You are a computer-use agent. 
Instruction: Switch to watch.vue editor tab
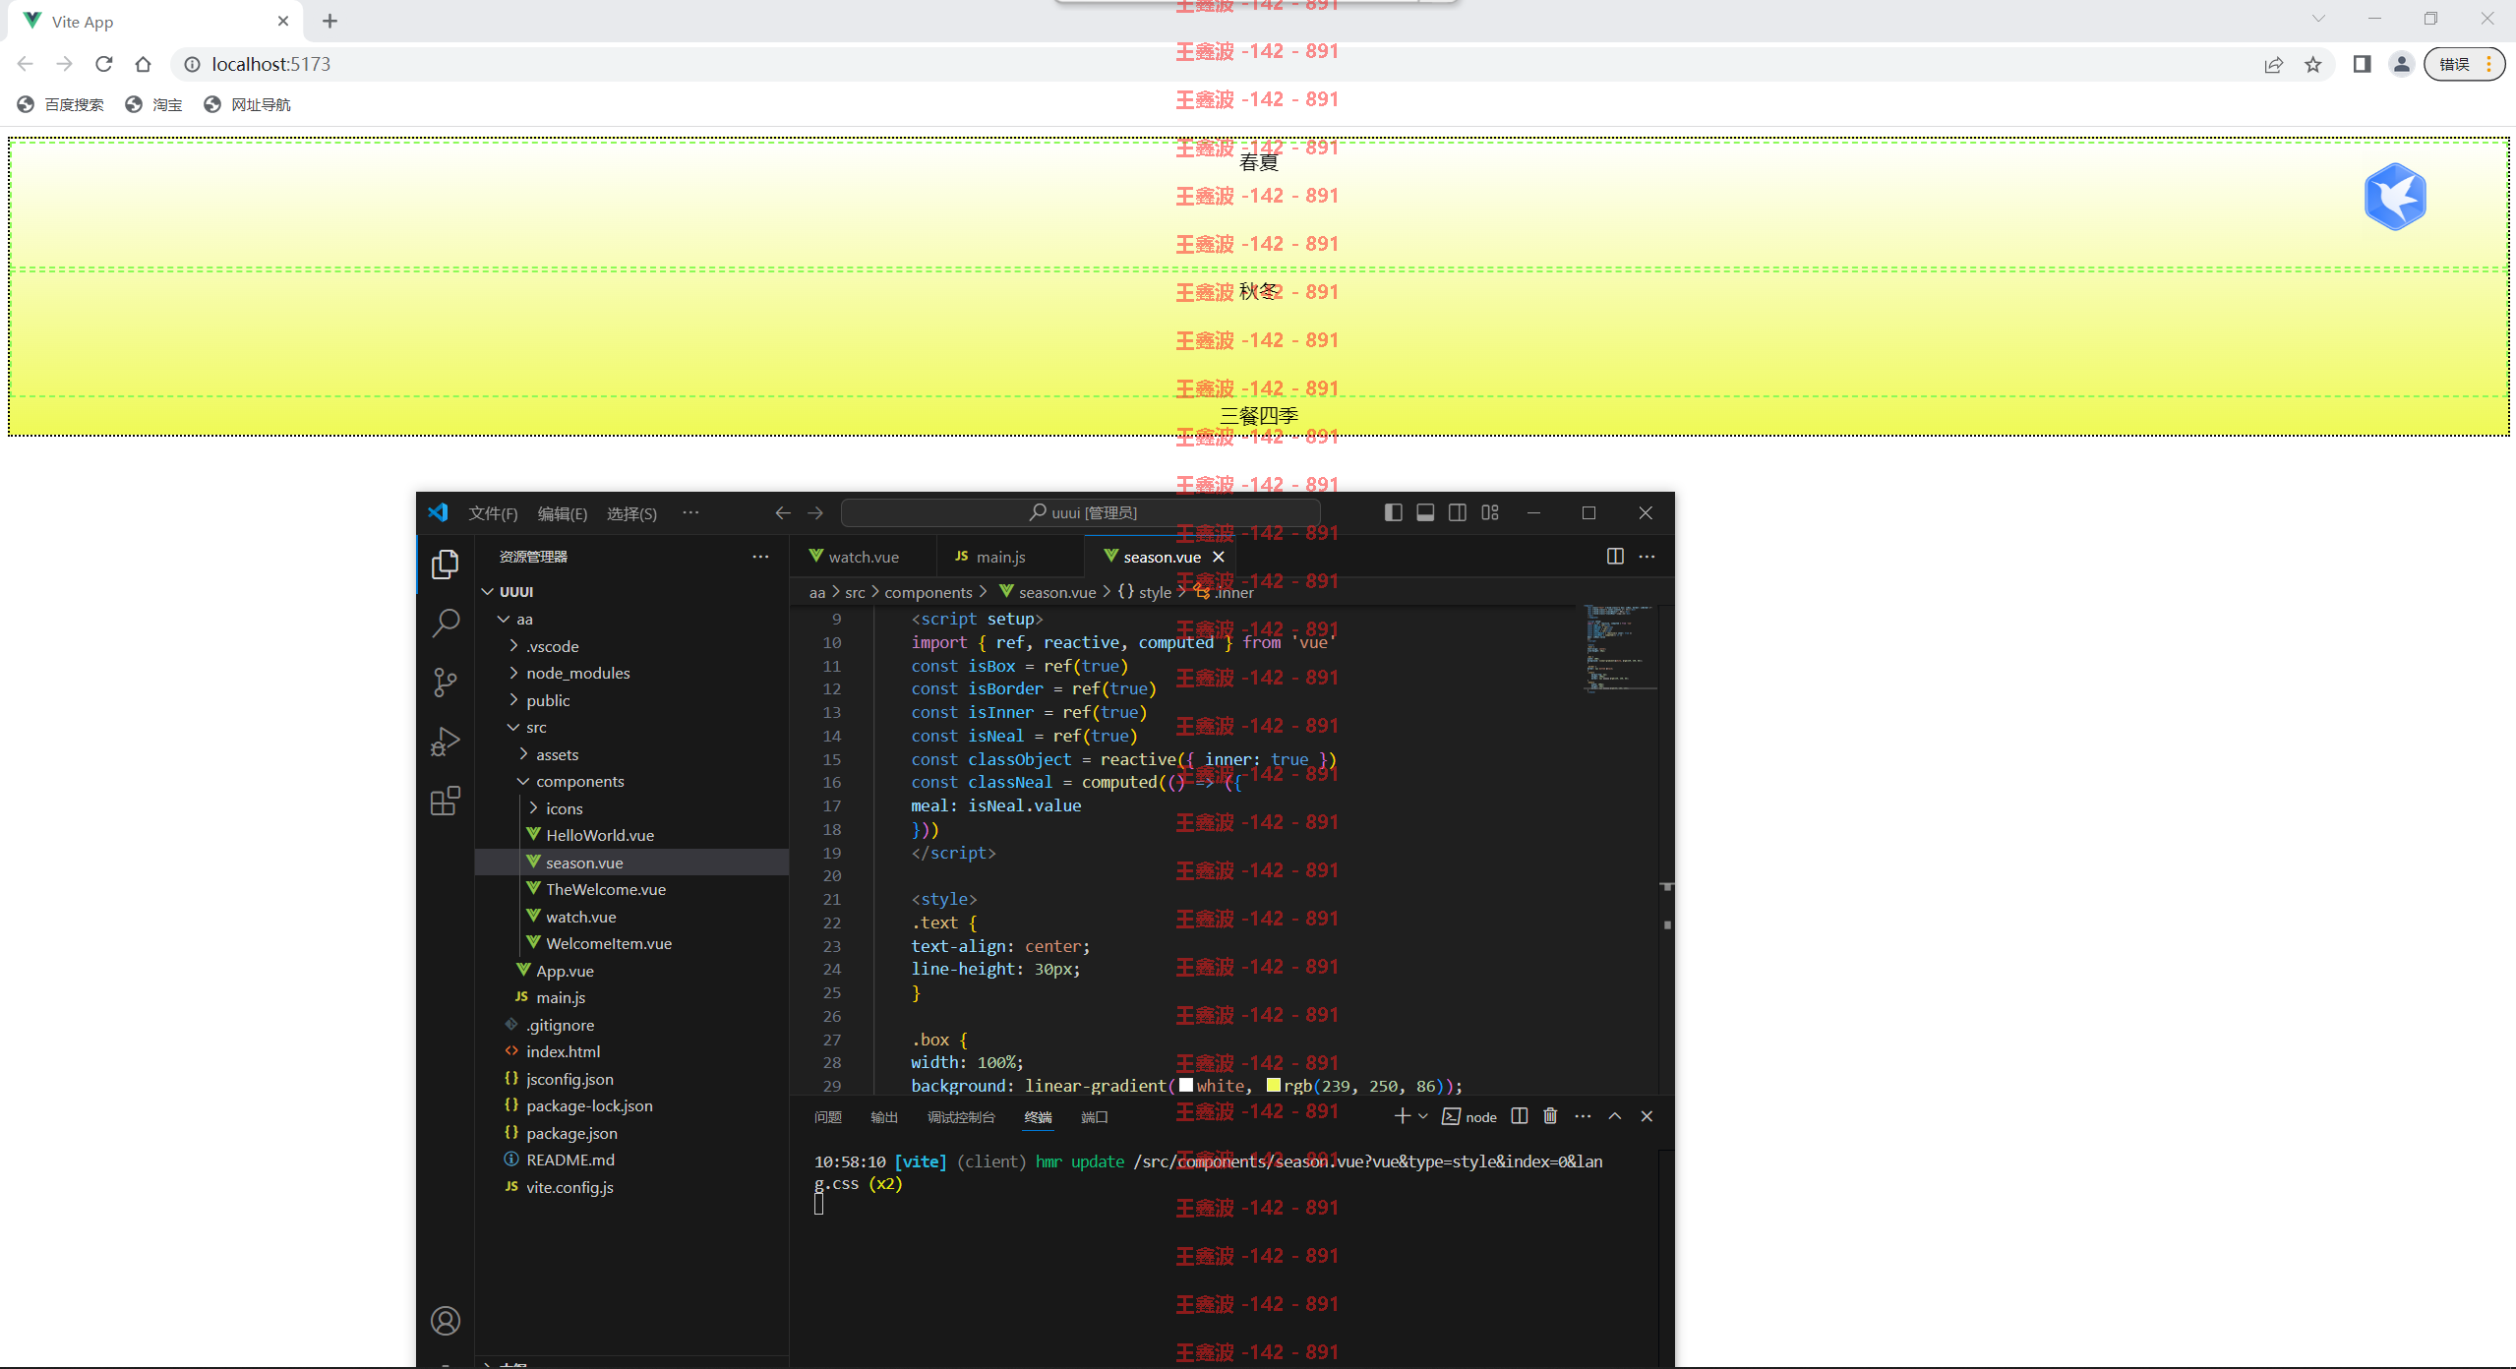click(x=863, y=557)
